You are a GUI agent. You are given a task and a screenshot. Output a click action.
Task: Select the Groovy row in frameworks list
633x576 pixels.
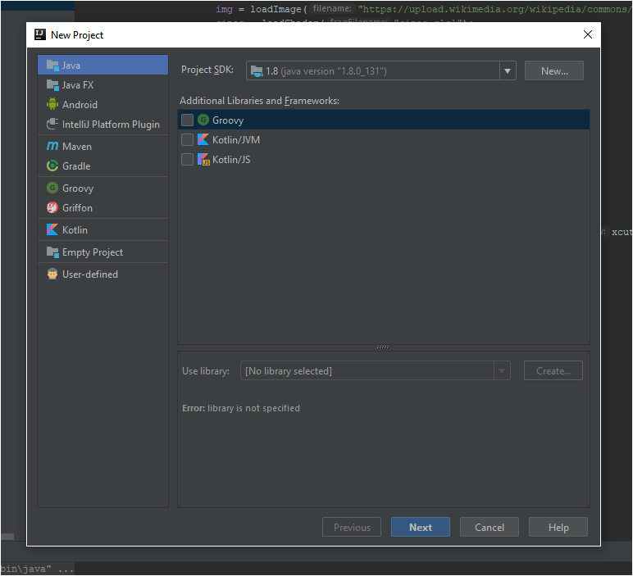coord(384,120)
